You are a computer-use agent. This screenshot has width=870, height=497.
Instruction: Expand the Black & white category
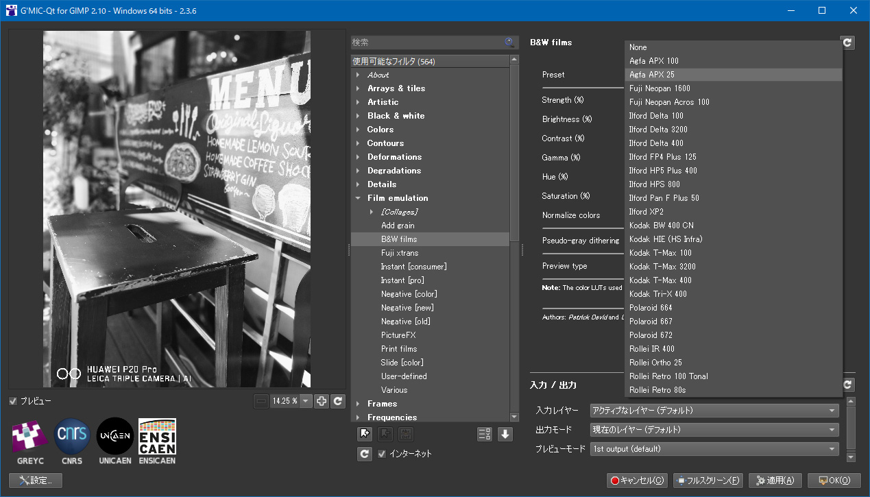(x=358, y=116)
